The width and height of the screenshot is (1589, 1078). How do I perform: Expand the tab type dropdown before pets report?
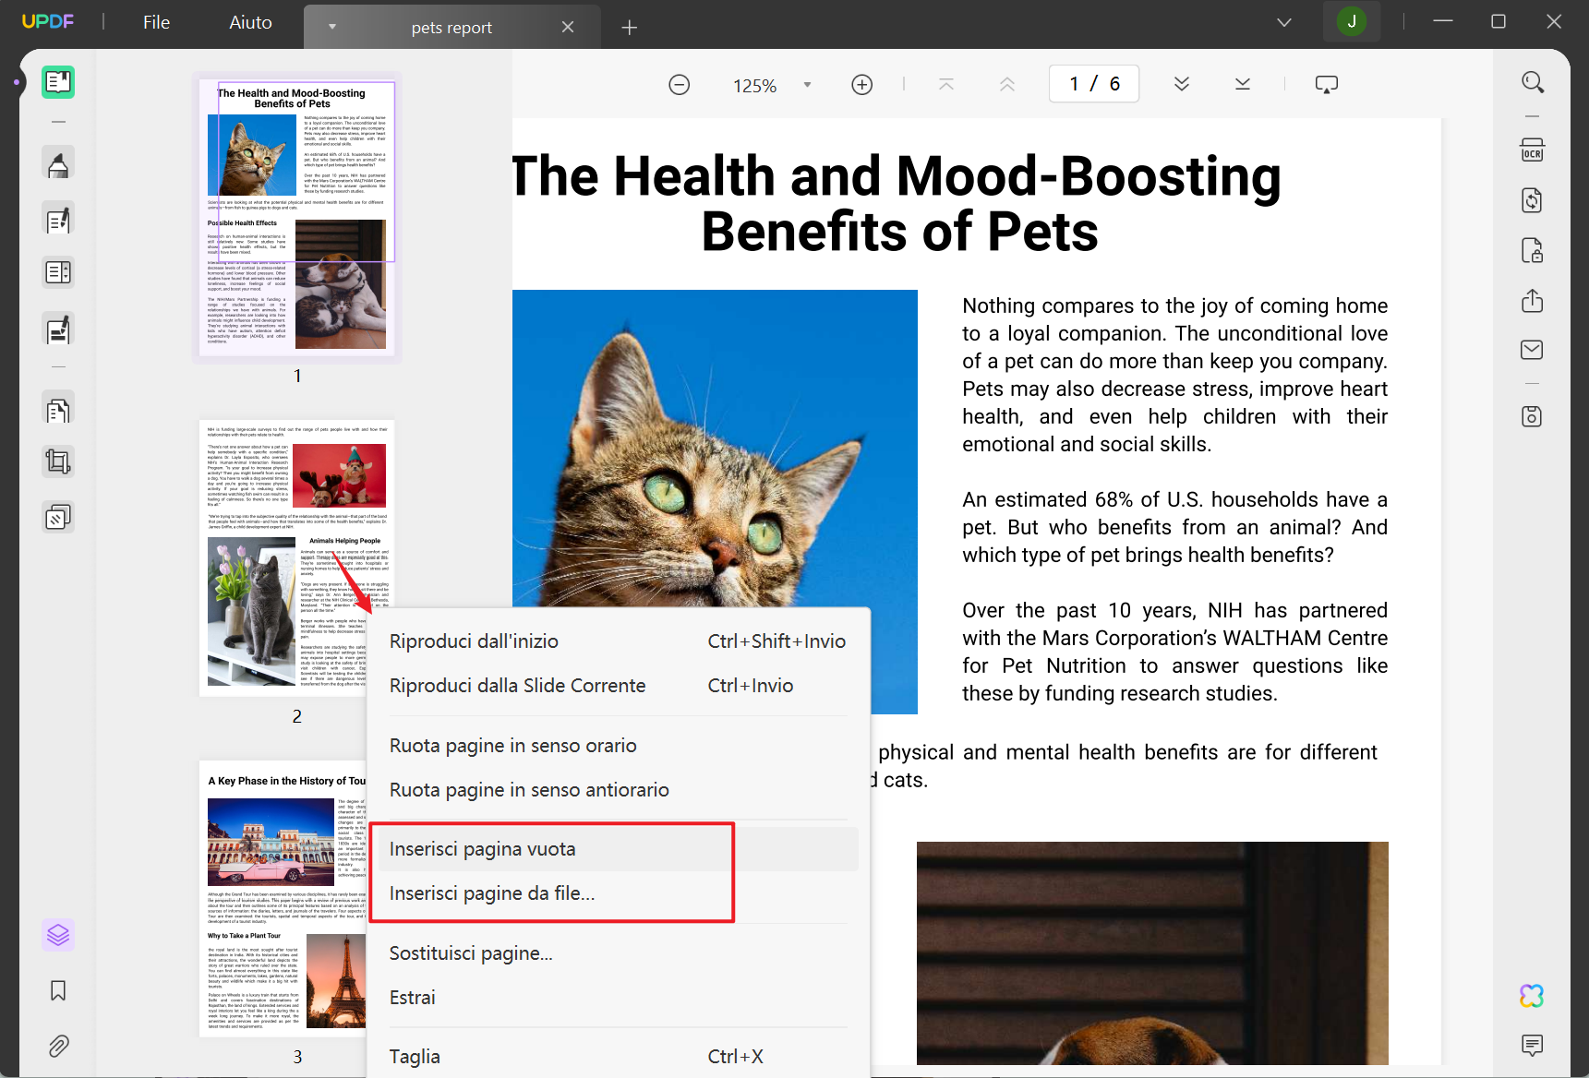click(331, 27)
